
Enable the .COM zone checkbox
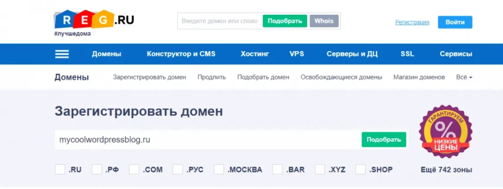(134, 169)
